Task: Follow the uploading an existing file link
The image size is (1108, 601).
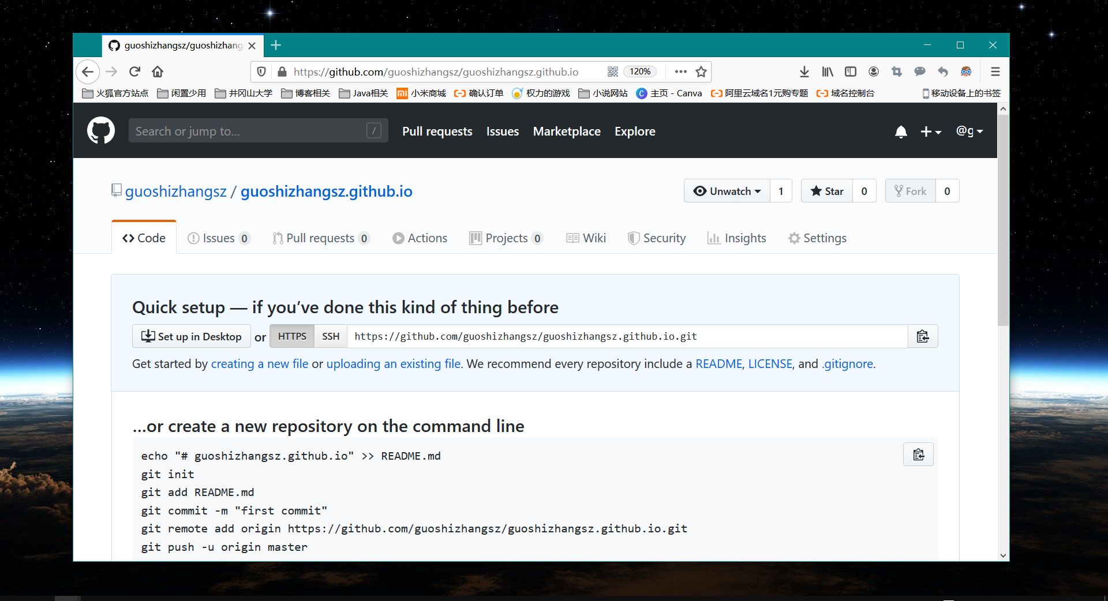Action: click(393, 364)
